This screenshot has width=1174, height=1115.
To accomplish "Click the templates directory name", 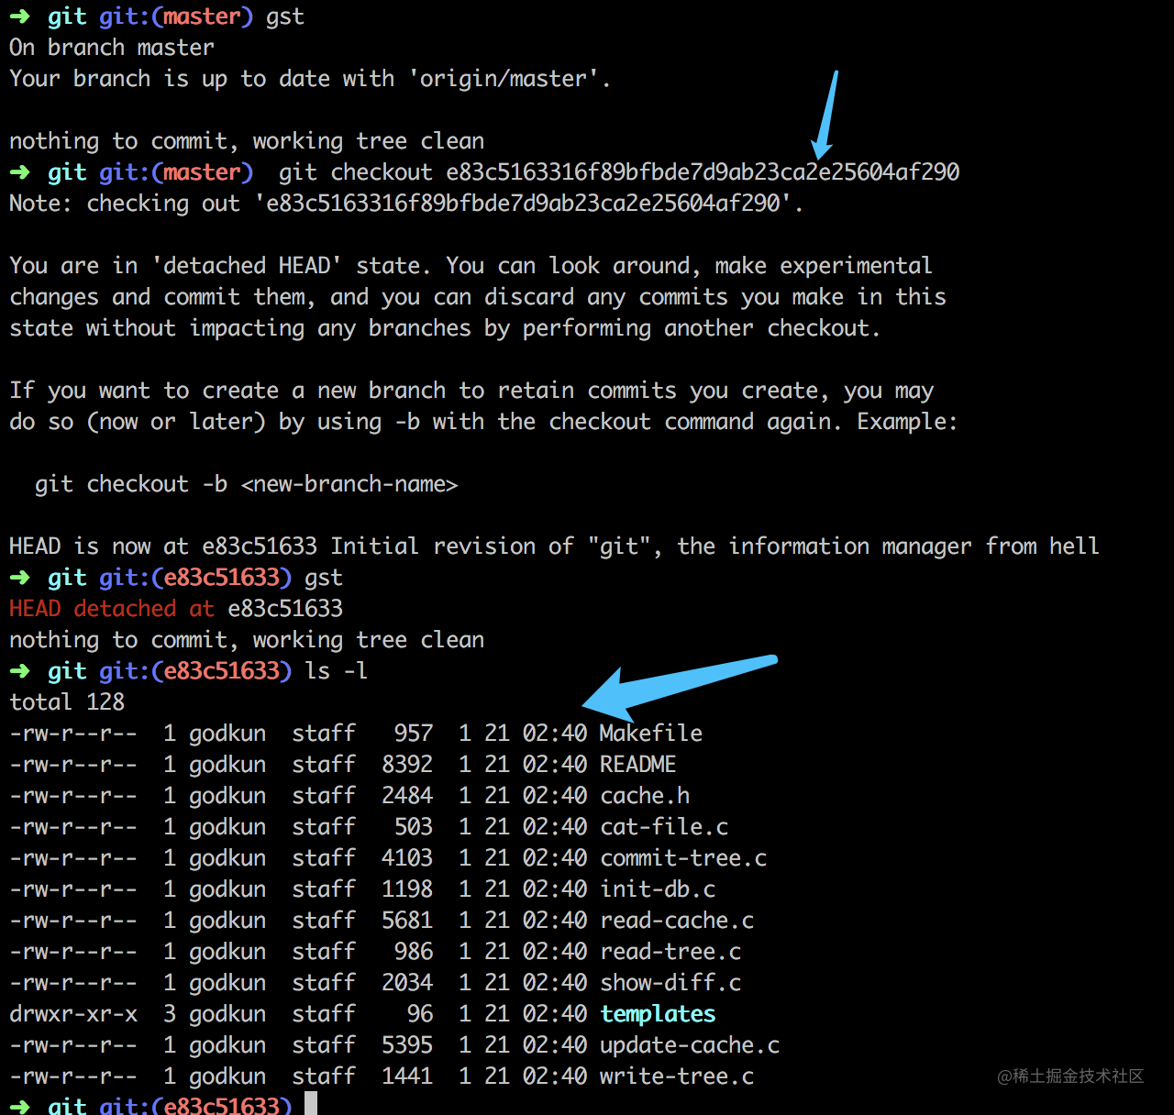I will pyautogui.click(x=658, y=1013).
